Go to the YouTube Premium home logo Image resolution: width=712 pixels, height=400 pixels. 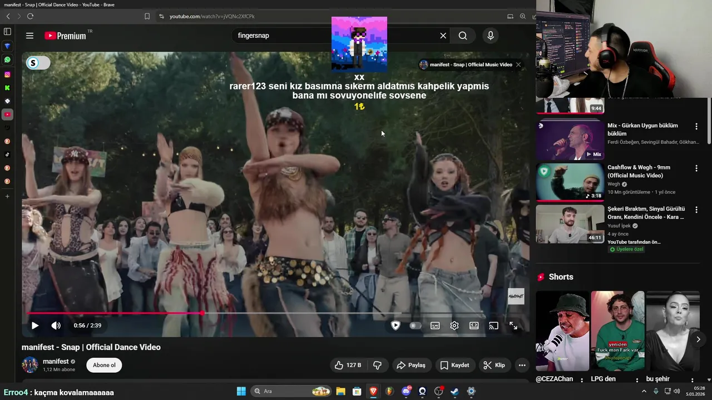(x=65, y=36)
